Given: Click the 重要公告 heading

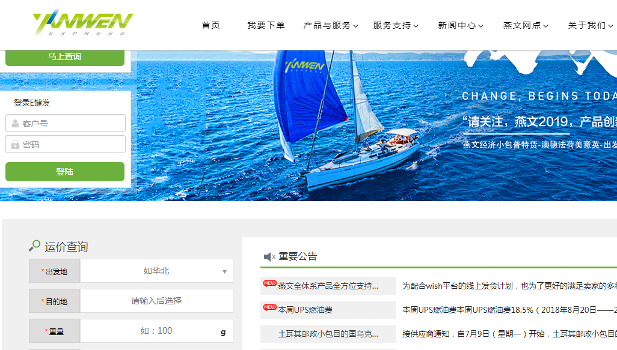Looking at the screenshot, I should coord(298,256).
